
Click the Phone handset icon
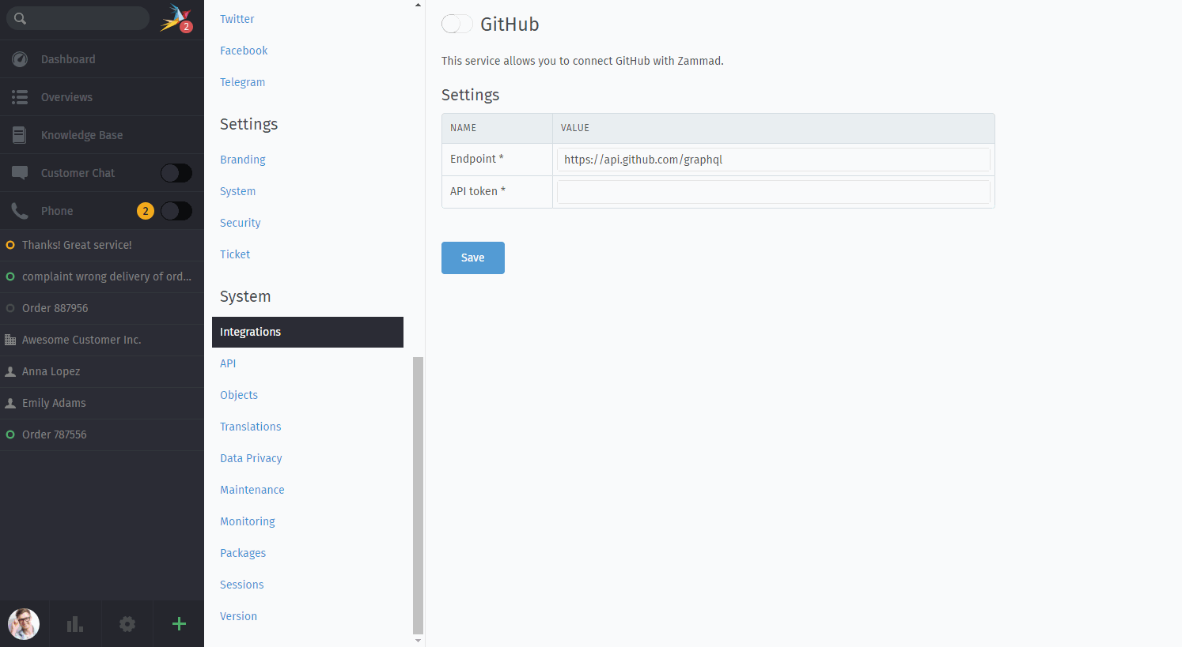point(20,211)
